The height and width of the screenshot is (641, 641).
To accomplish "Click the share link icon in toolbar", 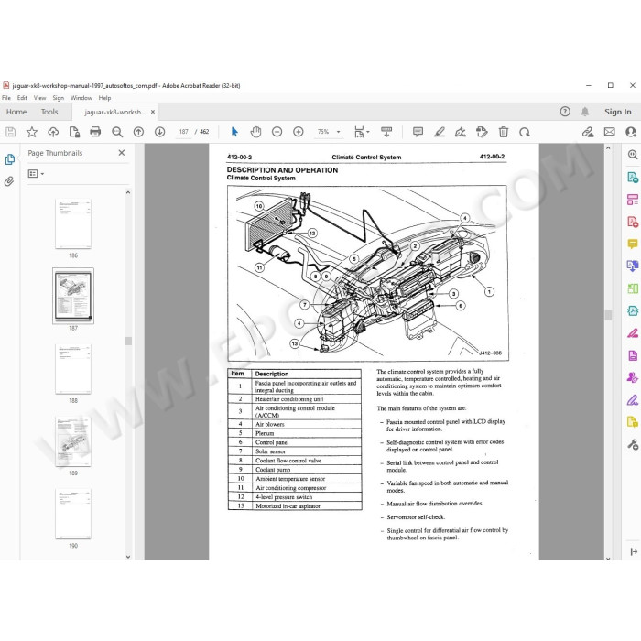I will 588,132.
